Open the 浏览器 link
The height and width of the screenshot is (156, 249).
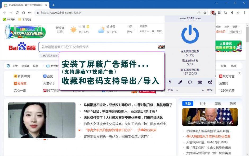click(25, 66)
